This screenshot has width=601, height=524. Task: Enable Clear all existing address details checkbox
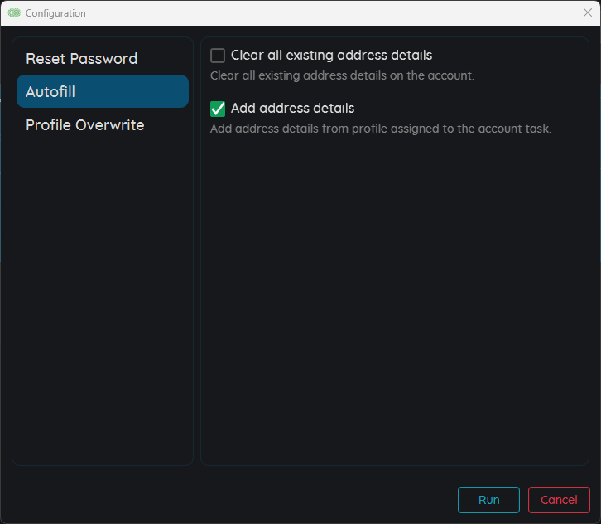point(218,56)
